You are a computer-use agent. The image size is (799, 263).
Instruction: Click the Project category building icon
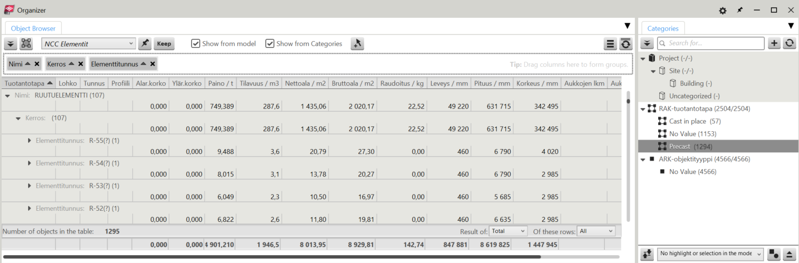click(652, 58)
